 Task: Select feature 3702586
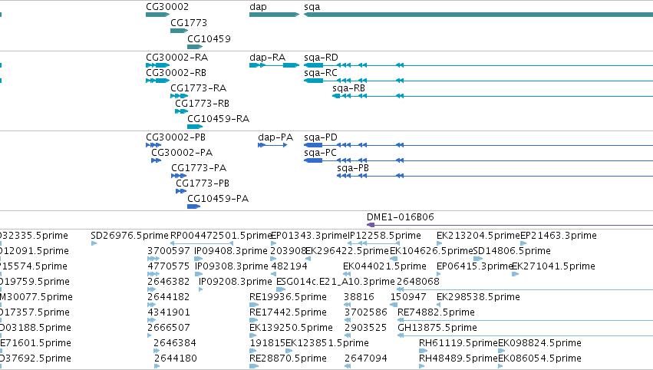(x=366, y=312)
